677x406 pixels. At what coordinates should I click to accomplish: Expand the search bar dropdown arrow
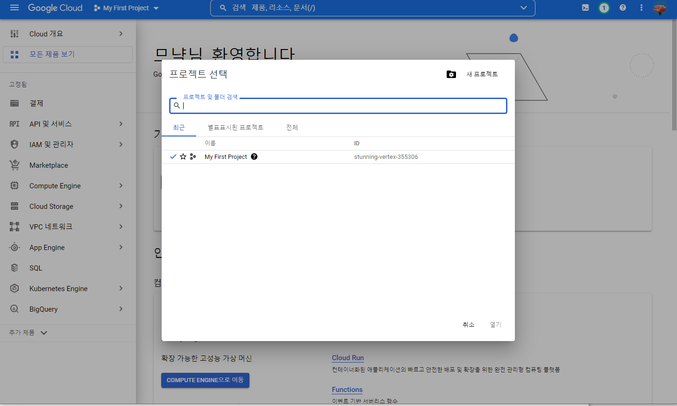click(x=524, y=8)
